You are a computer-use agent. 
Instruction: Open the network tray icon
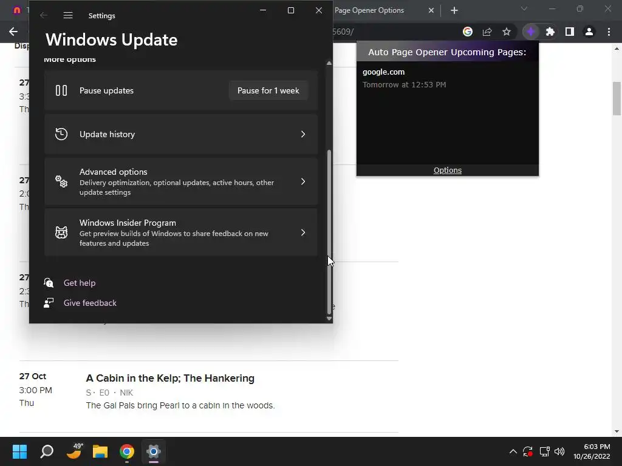(544, 451)
